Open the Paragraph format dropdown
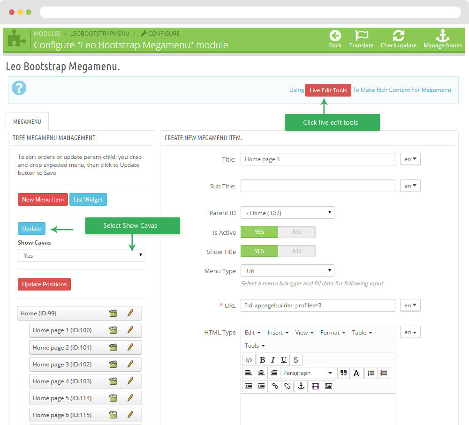The width and height of the screenshot is (469, 425). [x=308, y=373]
